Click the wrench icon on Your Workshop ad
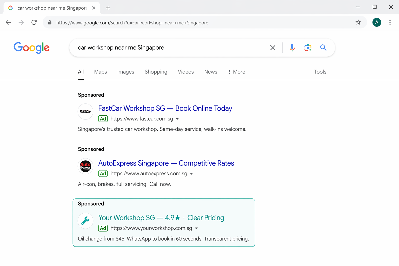The width and height of the screenshot is (399, 266). [85, 221]
